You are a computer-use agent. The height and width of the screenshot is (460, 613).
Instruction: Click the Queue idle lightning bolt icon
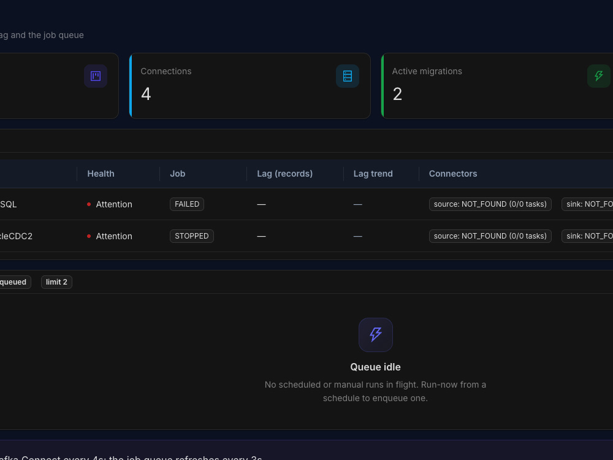coord(376,335)
